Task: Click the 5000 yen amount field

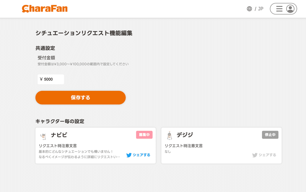Action: tap(51, 79)
